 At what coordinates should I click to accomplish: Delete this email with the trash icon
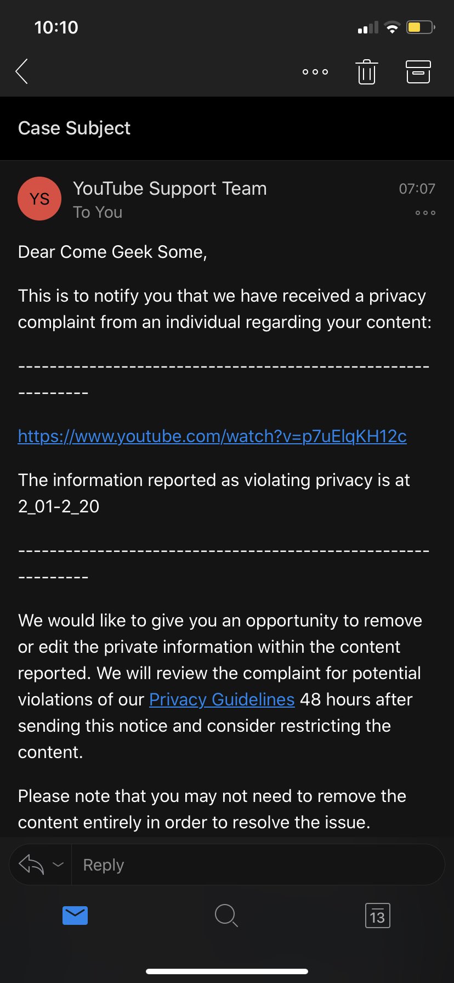[367, 72]
